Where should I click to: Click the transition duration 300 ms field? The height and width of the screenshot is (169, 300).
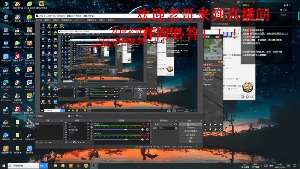click(x=166, y=128)
